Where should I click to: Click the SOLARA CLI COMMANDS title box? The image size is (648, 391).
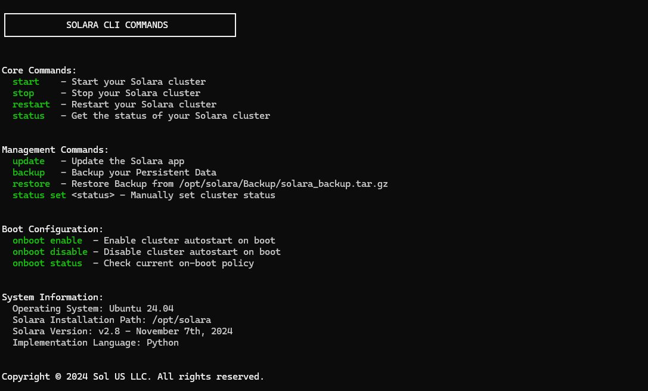pyautogui.click(x=120, y=25)
